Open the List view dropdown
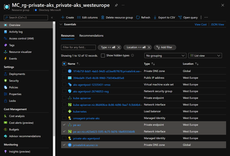Viewport: 230px width, 156px height. coord(205,56)
